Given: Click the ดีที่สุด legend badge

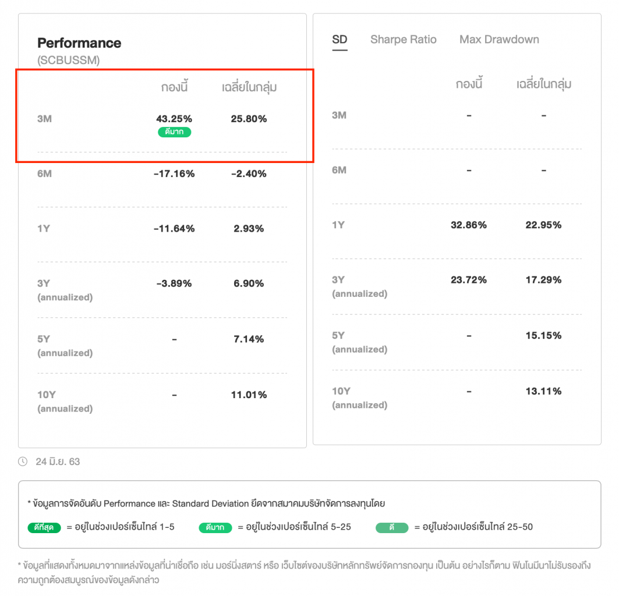Looking at the screenshot, I should pos(44,527).
